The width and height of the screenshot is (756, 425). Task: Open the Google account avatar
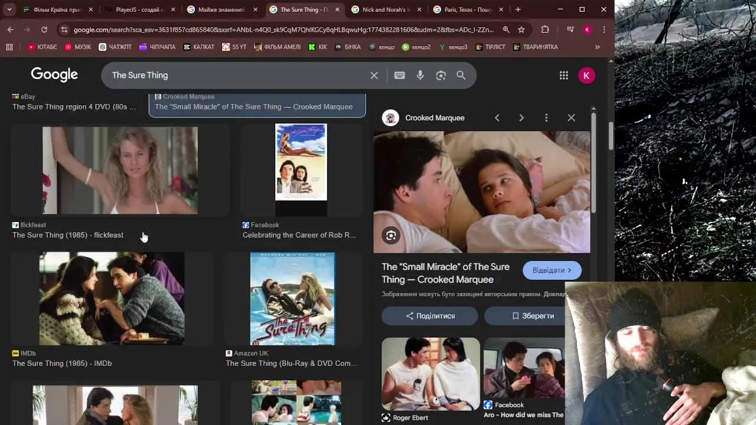click(586, 75)
